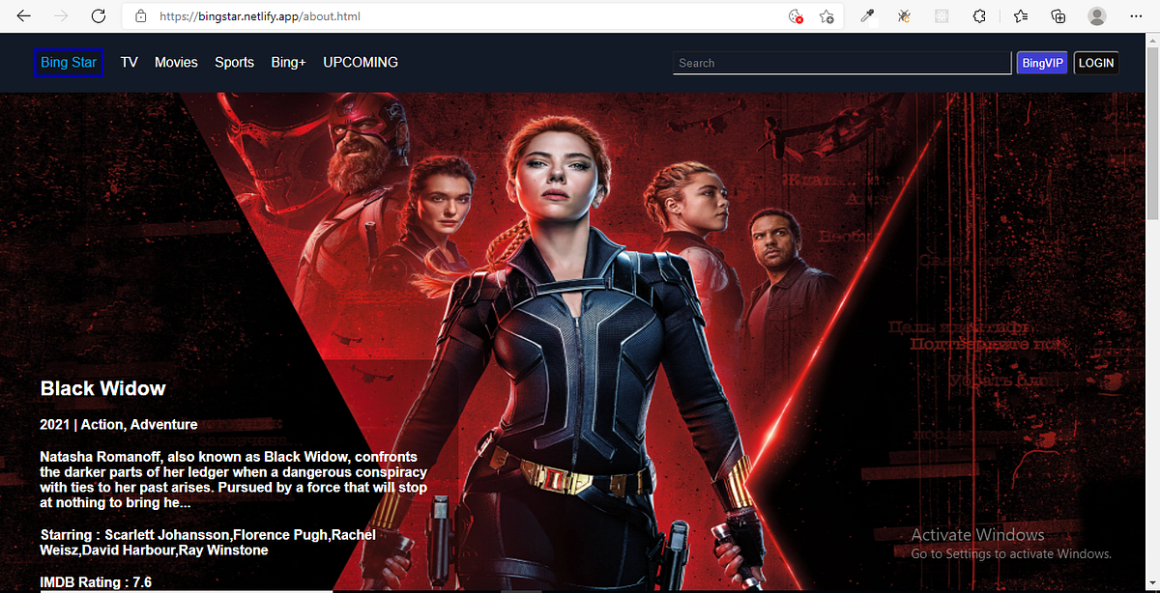1160x593 pixels.
Task: Open the Collections icon
Action: [1058, 15]
